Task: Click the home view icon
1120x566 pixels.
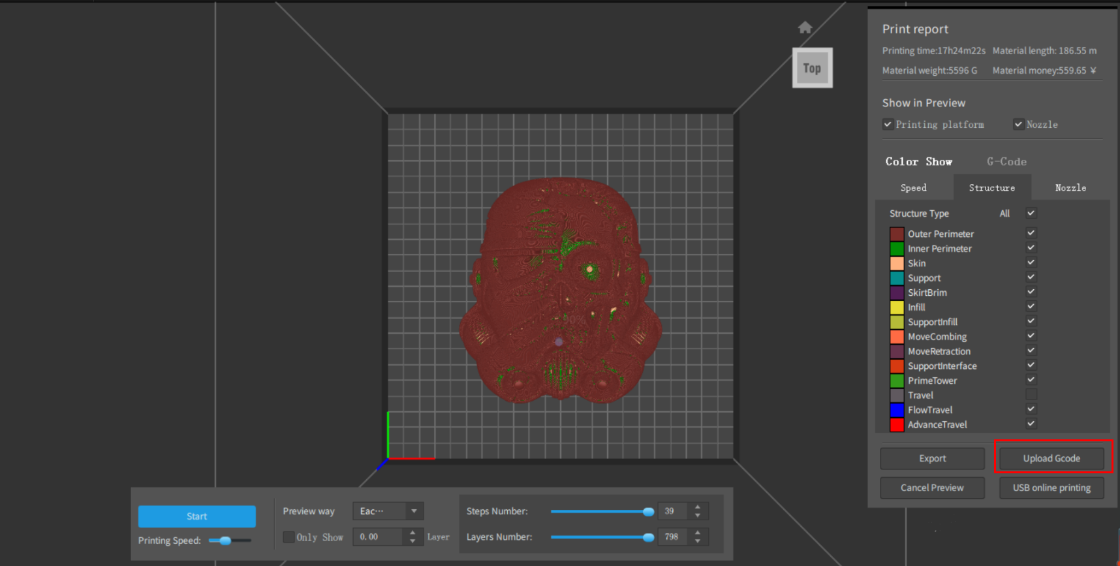Action: click(805, 27)
